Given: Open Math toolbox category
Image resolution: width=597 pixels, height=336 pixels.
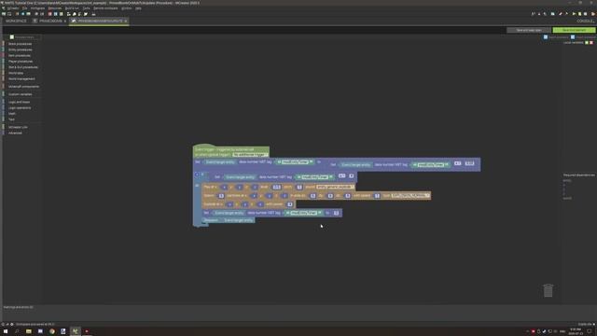Looking at the screenshot, I should click(x=12, y=114).
